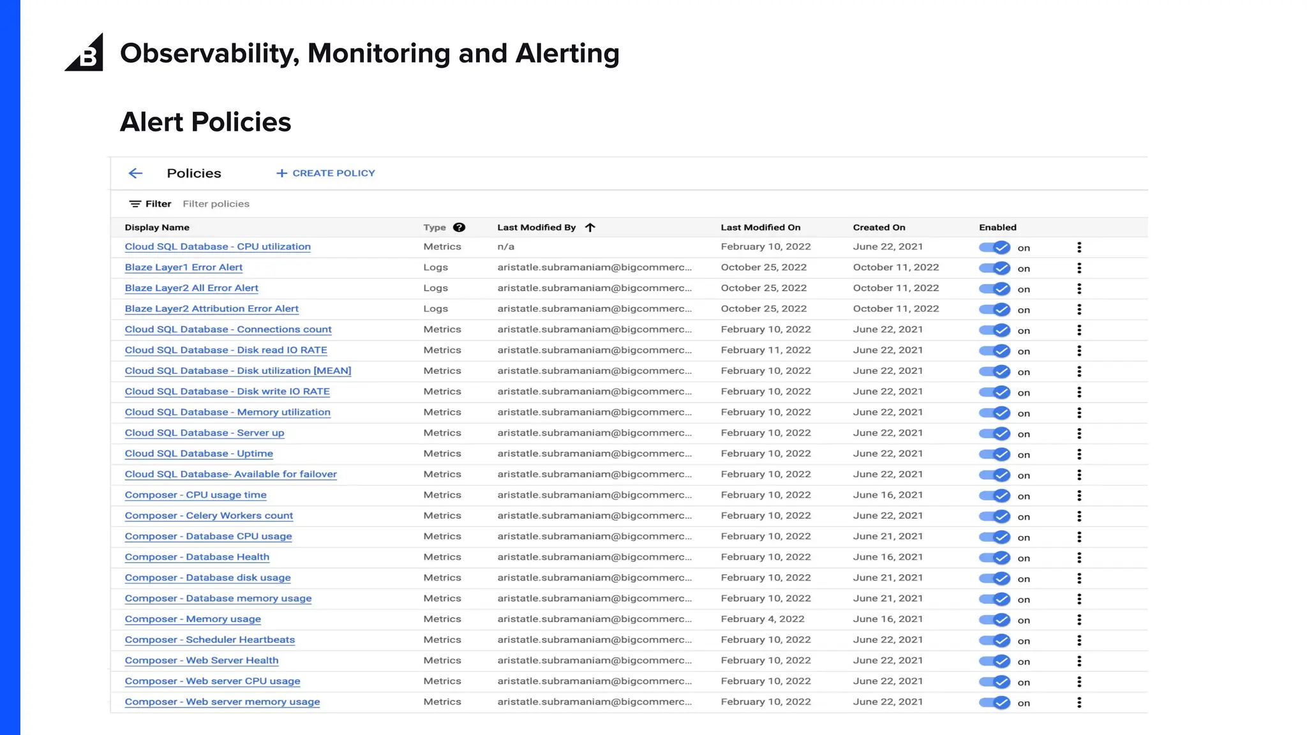Screen dimensions: 1307x735
Task: Open more options for Disk read IO RATE
Action: (1079, 351)
